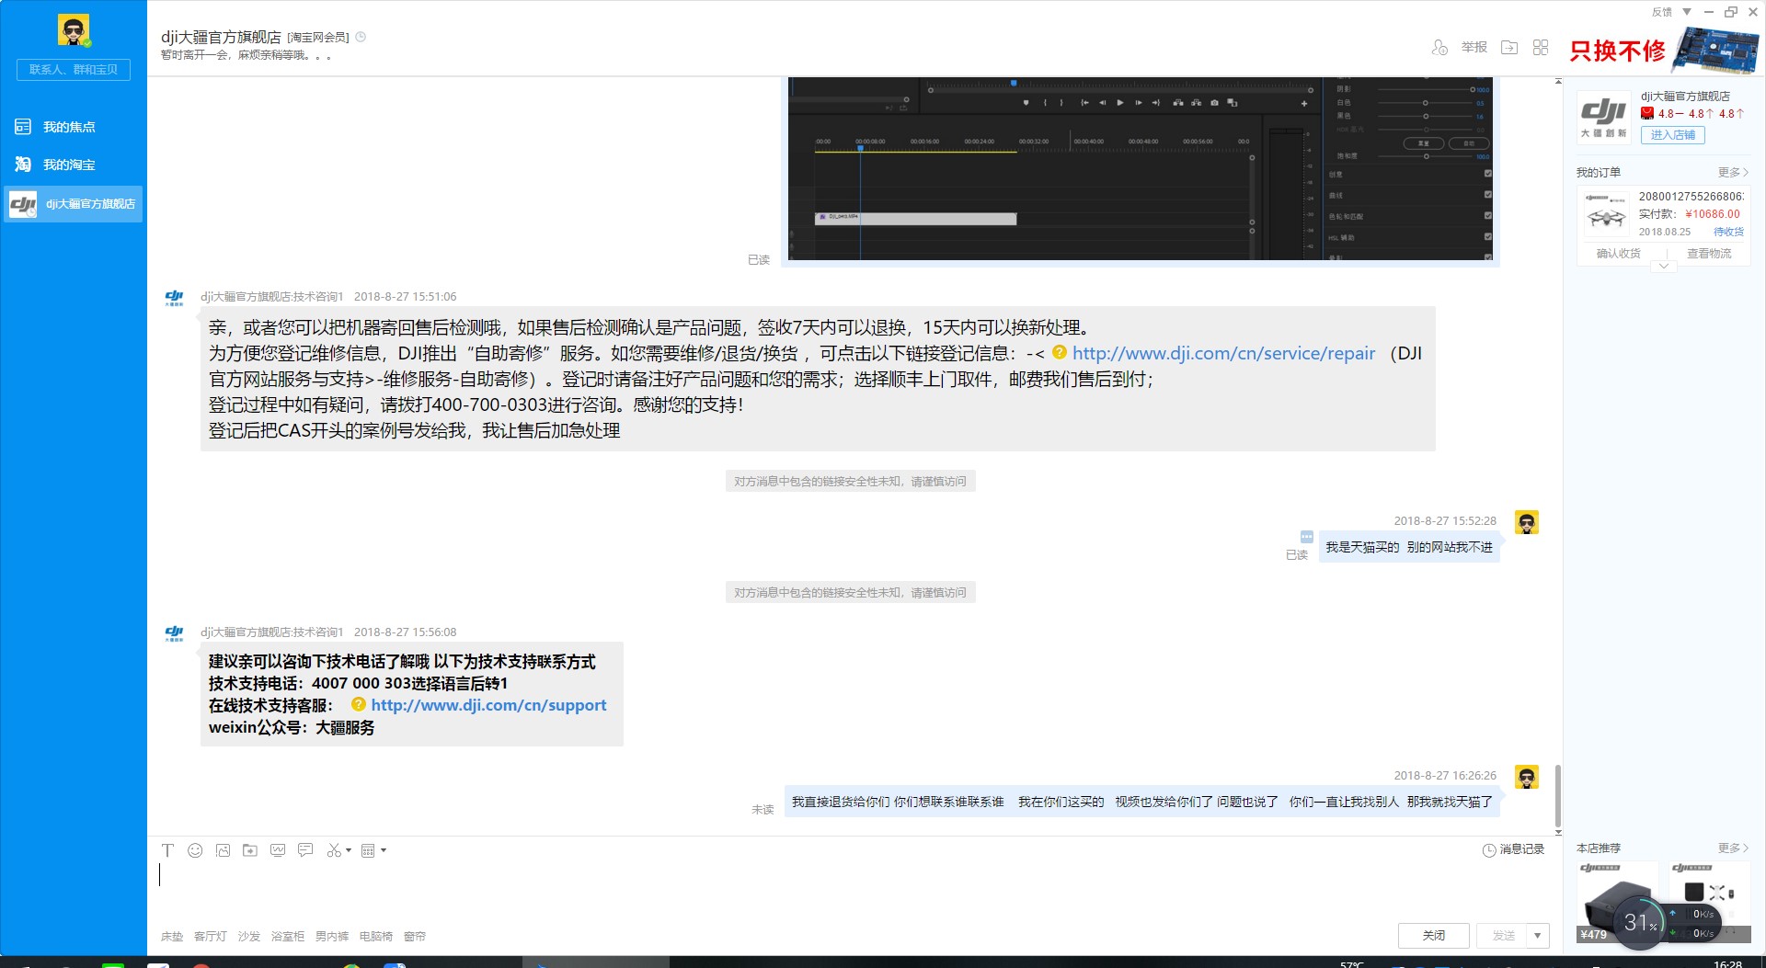This screenshot has height=968, width=1766.
Task: Click scroll-up arrow of chat scrollbar
Action: point(1558,82)
